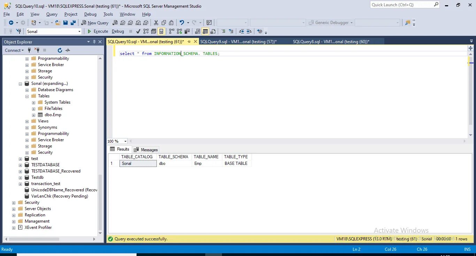Open a new MDX query
The image size is (476, 256).
(123, 23)
